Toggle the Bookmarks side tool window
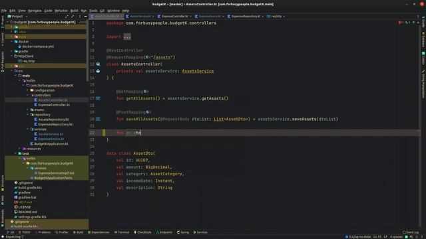Image resolution: width=426 pixels, height=239 pixels. coord(3,218)
